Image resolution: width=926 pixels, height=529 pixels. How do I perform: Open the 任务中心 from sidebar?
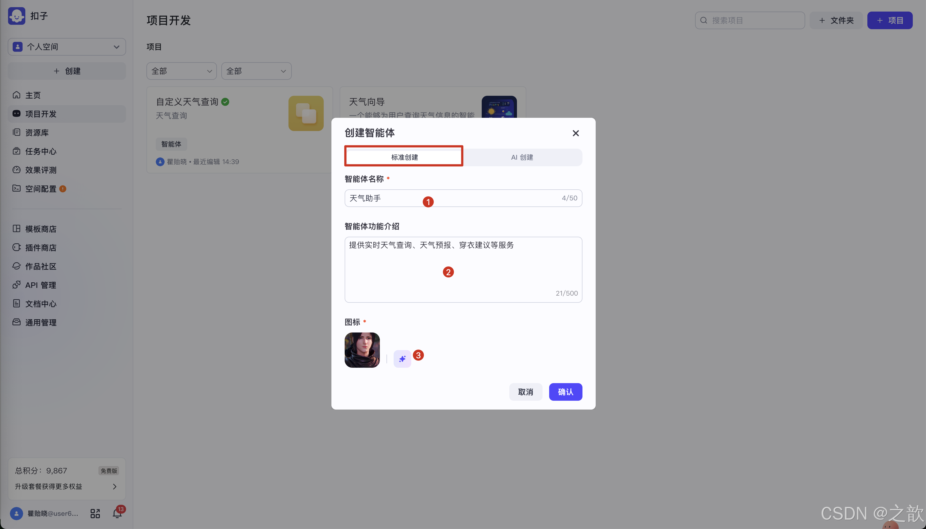click(x=41, y=151)
